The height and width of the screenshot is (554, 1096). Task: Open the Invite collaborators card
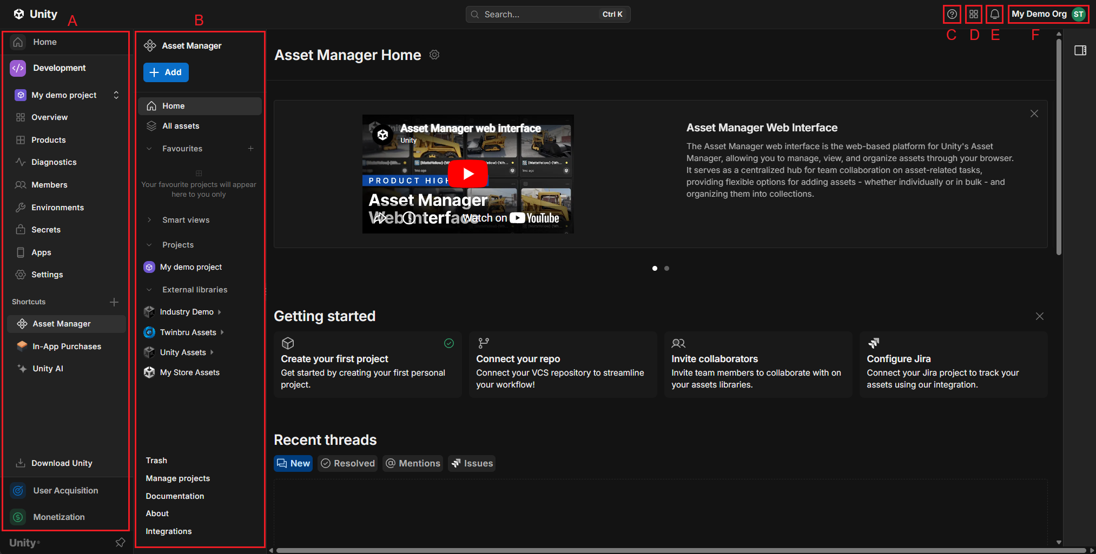click(x=758, y=364)
